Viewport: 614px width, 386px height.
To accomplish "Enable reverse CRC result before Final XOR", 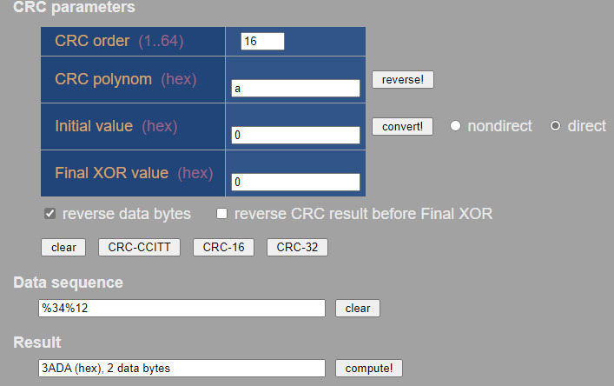I will coord(222,214).
